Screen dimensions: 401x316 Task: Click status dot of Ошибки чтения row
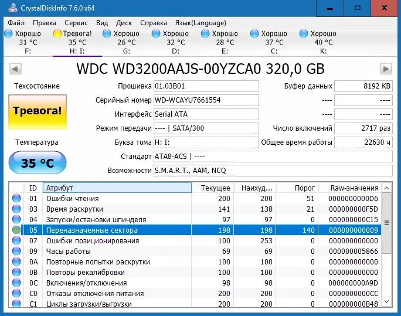[16, 198]
